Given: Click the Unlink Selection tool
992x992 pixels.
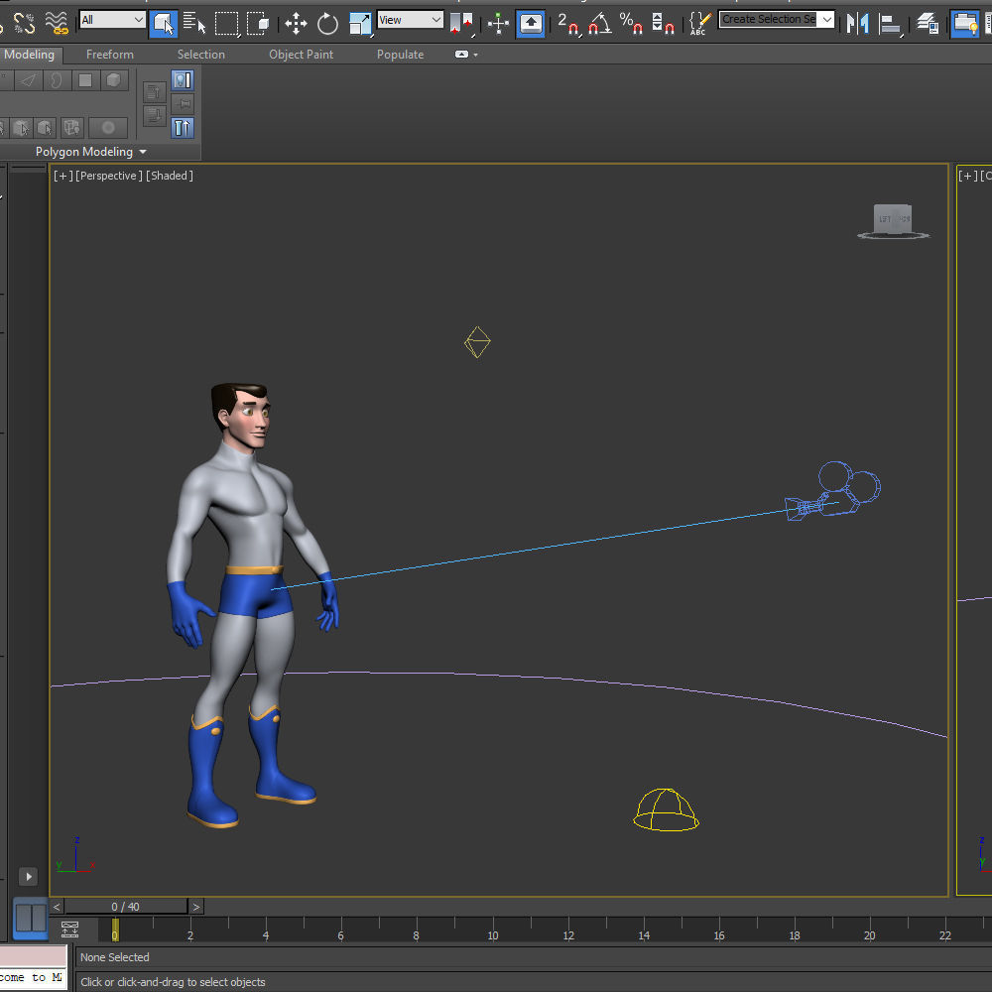Looking at the screenshot, I should point(24,24).
